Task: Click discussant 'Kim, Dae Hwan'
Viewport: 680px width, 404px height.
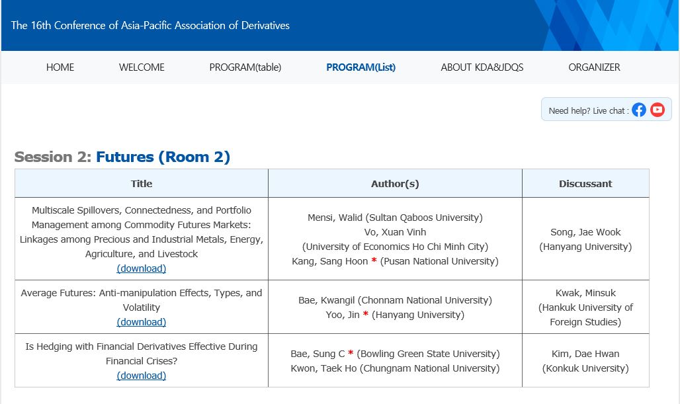Action: pyautogui.click(x=585, y=354)
